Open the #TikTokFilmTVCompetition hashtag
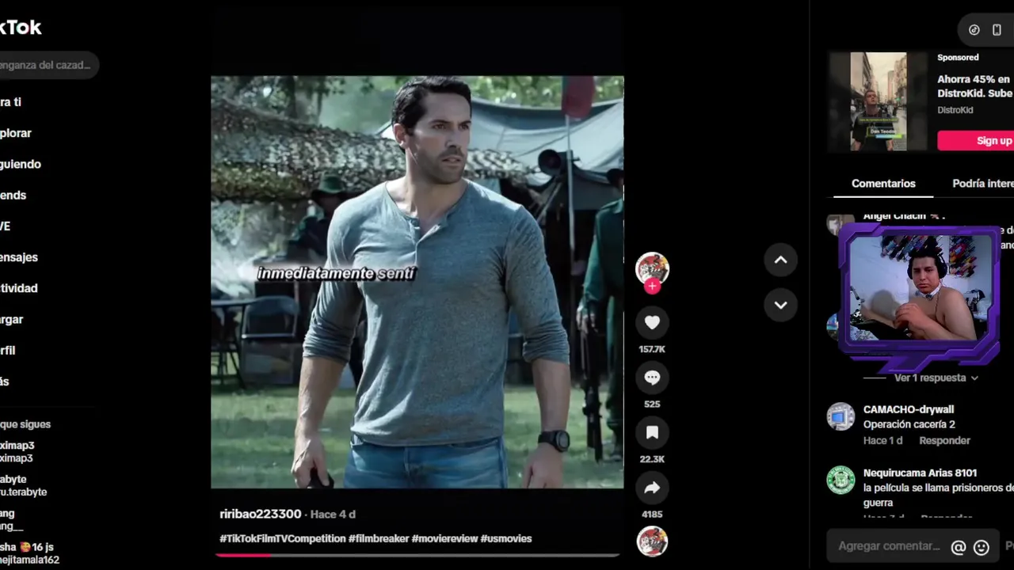The width and height of the screenshot is (1014, 570). pyautogui.click(x=283, y=538)
